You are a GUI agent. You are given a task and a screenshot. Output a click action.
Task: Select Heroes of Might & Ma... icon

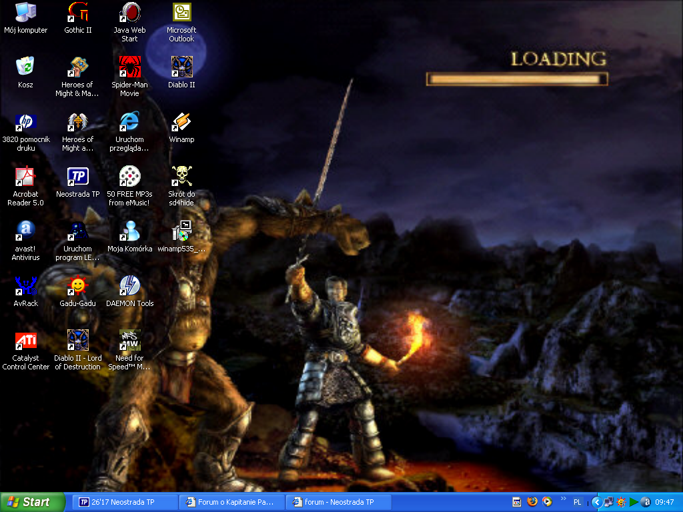[x=77, y=77]
